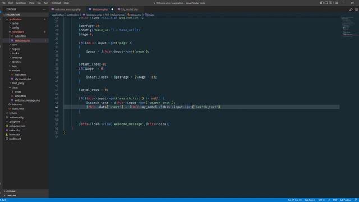Viewport: 359px width, 202px height.
Task: Click the Welcome class breadcrumb icon
Action: 129,15
